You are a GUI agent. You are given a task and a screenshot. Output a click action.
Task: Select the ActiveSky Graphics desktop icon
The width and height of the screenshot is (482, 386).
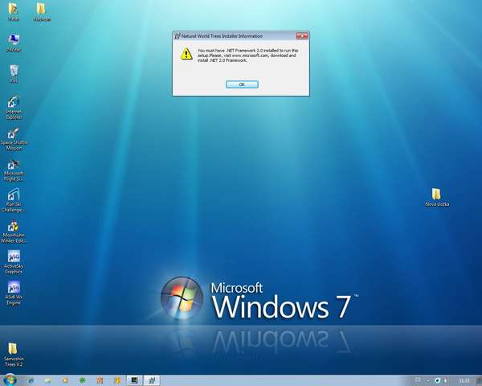[14, 262]
